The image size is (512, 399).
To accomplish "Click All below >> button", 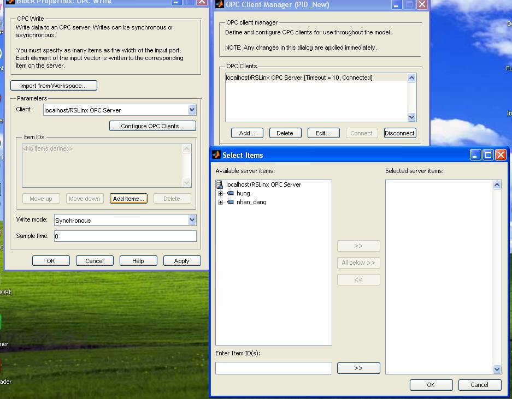I will point(358,263).
